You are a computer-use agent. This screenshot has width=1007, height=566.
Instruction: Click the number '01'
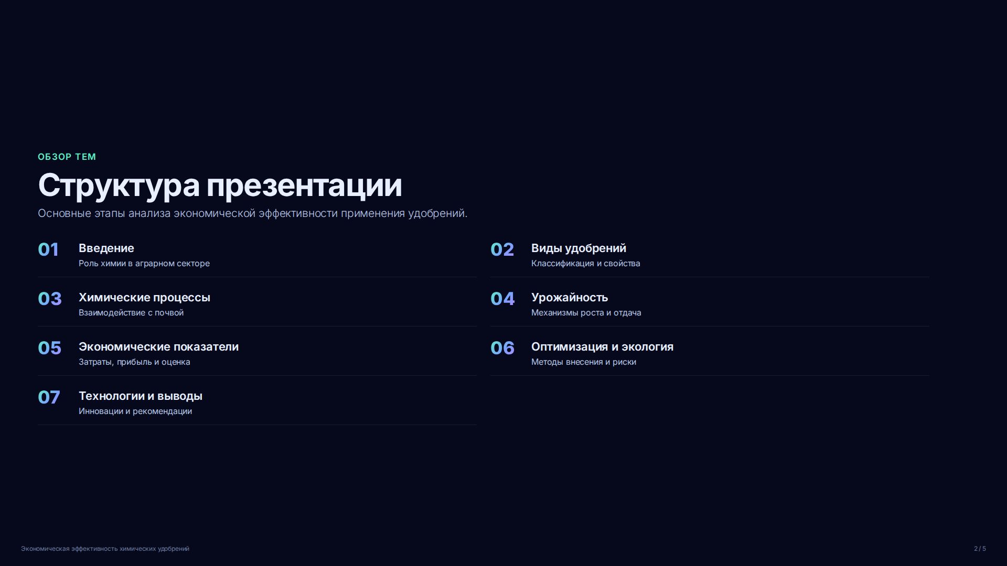tap(48, 249)
